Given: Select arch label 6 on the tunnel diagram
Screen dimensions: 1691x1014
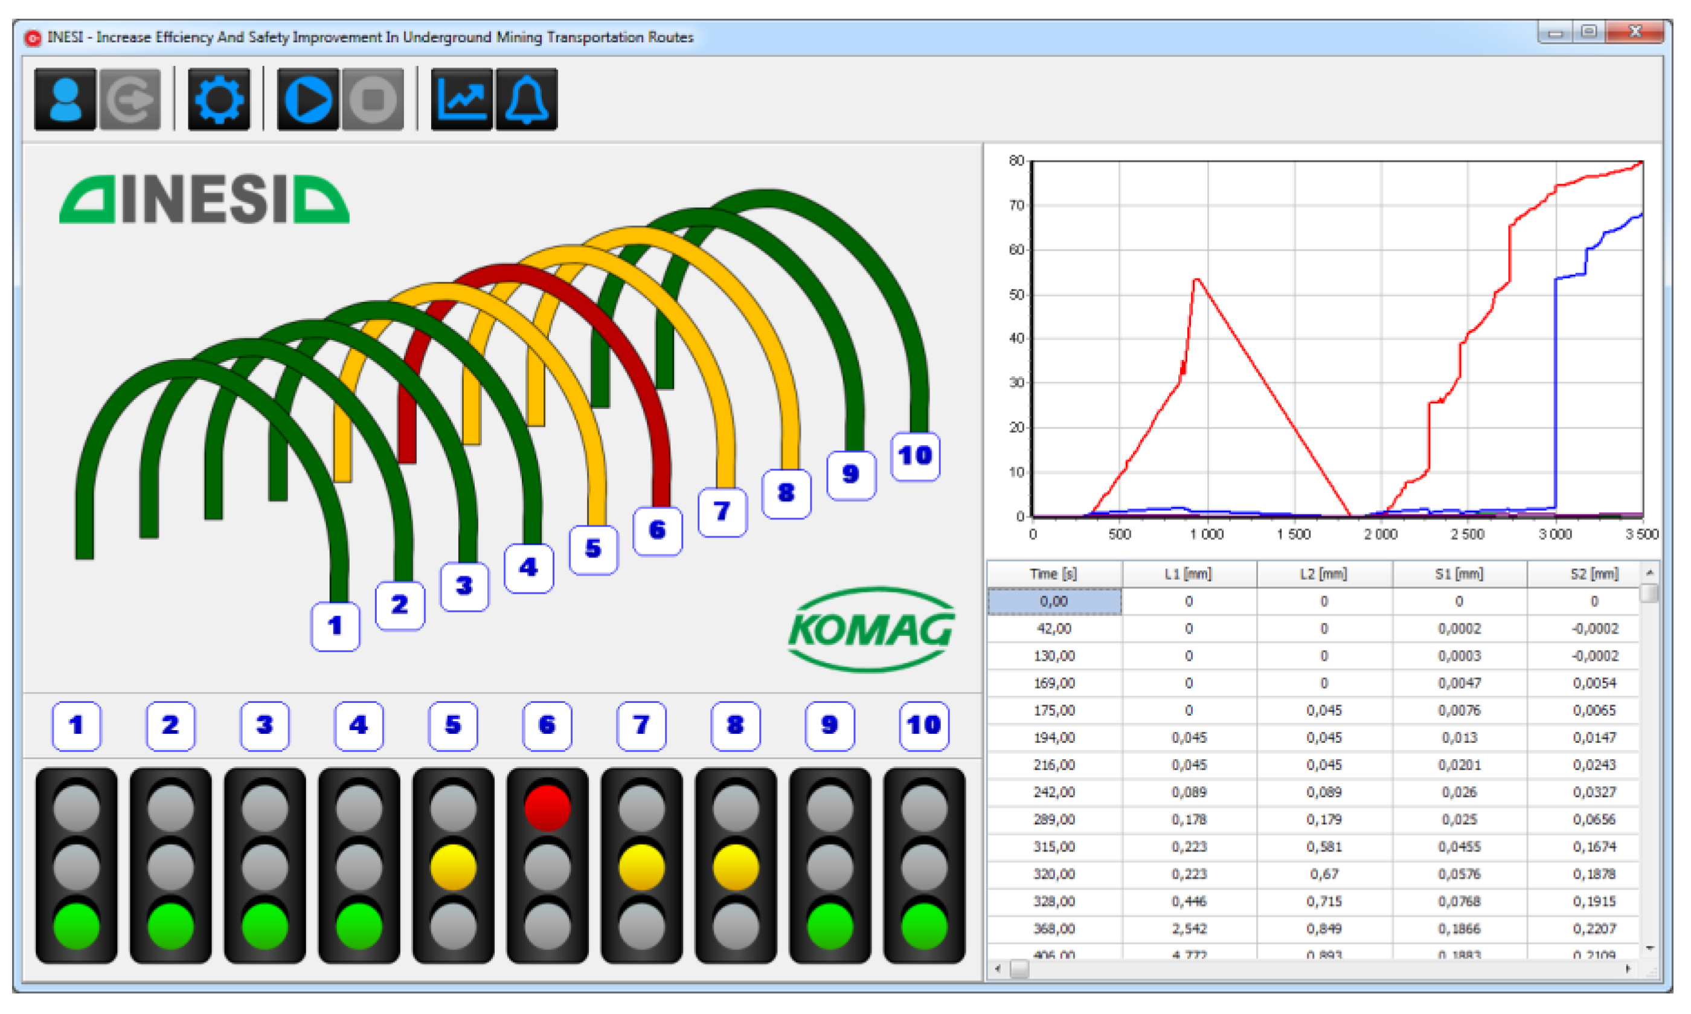Looking at the screenshot, I should 656,531.
